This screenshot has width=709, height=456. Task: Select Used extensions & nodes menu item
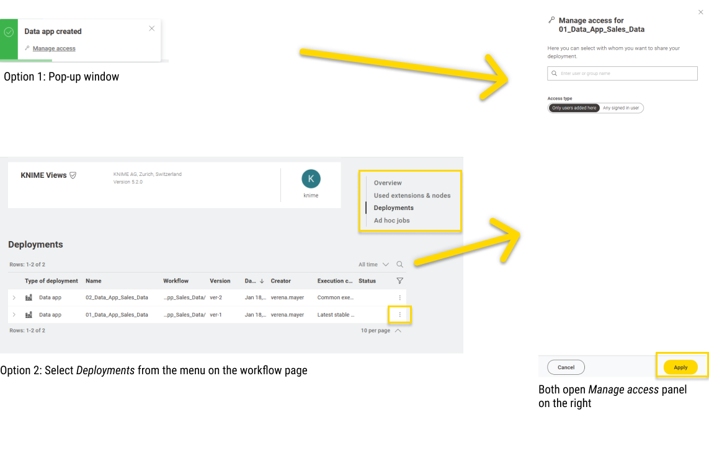tap(412, 195)
